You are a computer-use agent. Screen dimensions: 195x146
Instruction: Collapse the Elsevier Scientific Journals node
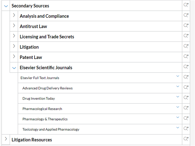tap(14, 68)
